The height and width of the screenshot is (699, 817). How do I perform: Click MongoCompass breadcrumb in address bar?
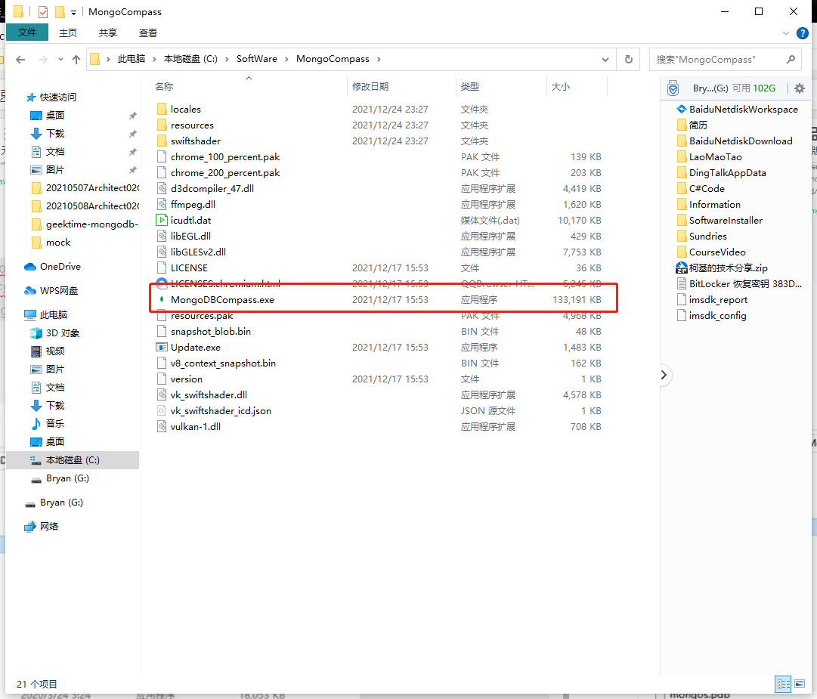click(x=333, y=59)
